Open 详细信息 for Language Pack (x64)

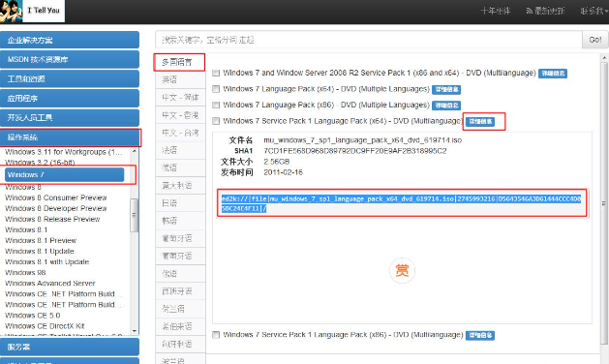click(446, 90)
